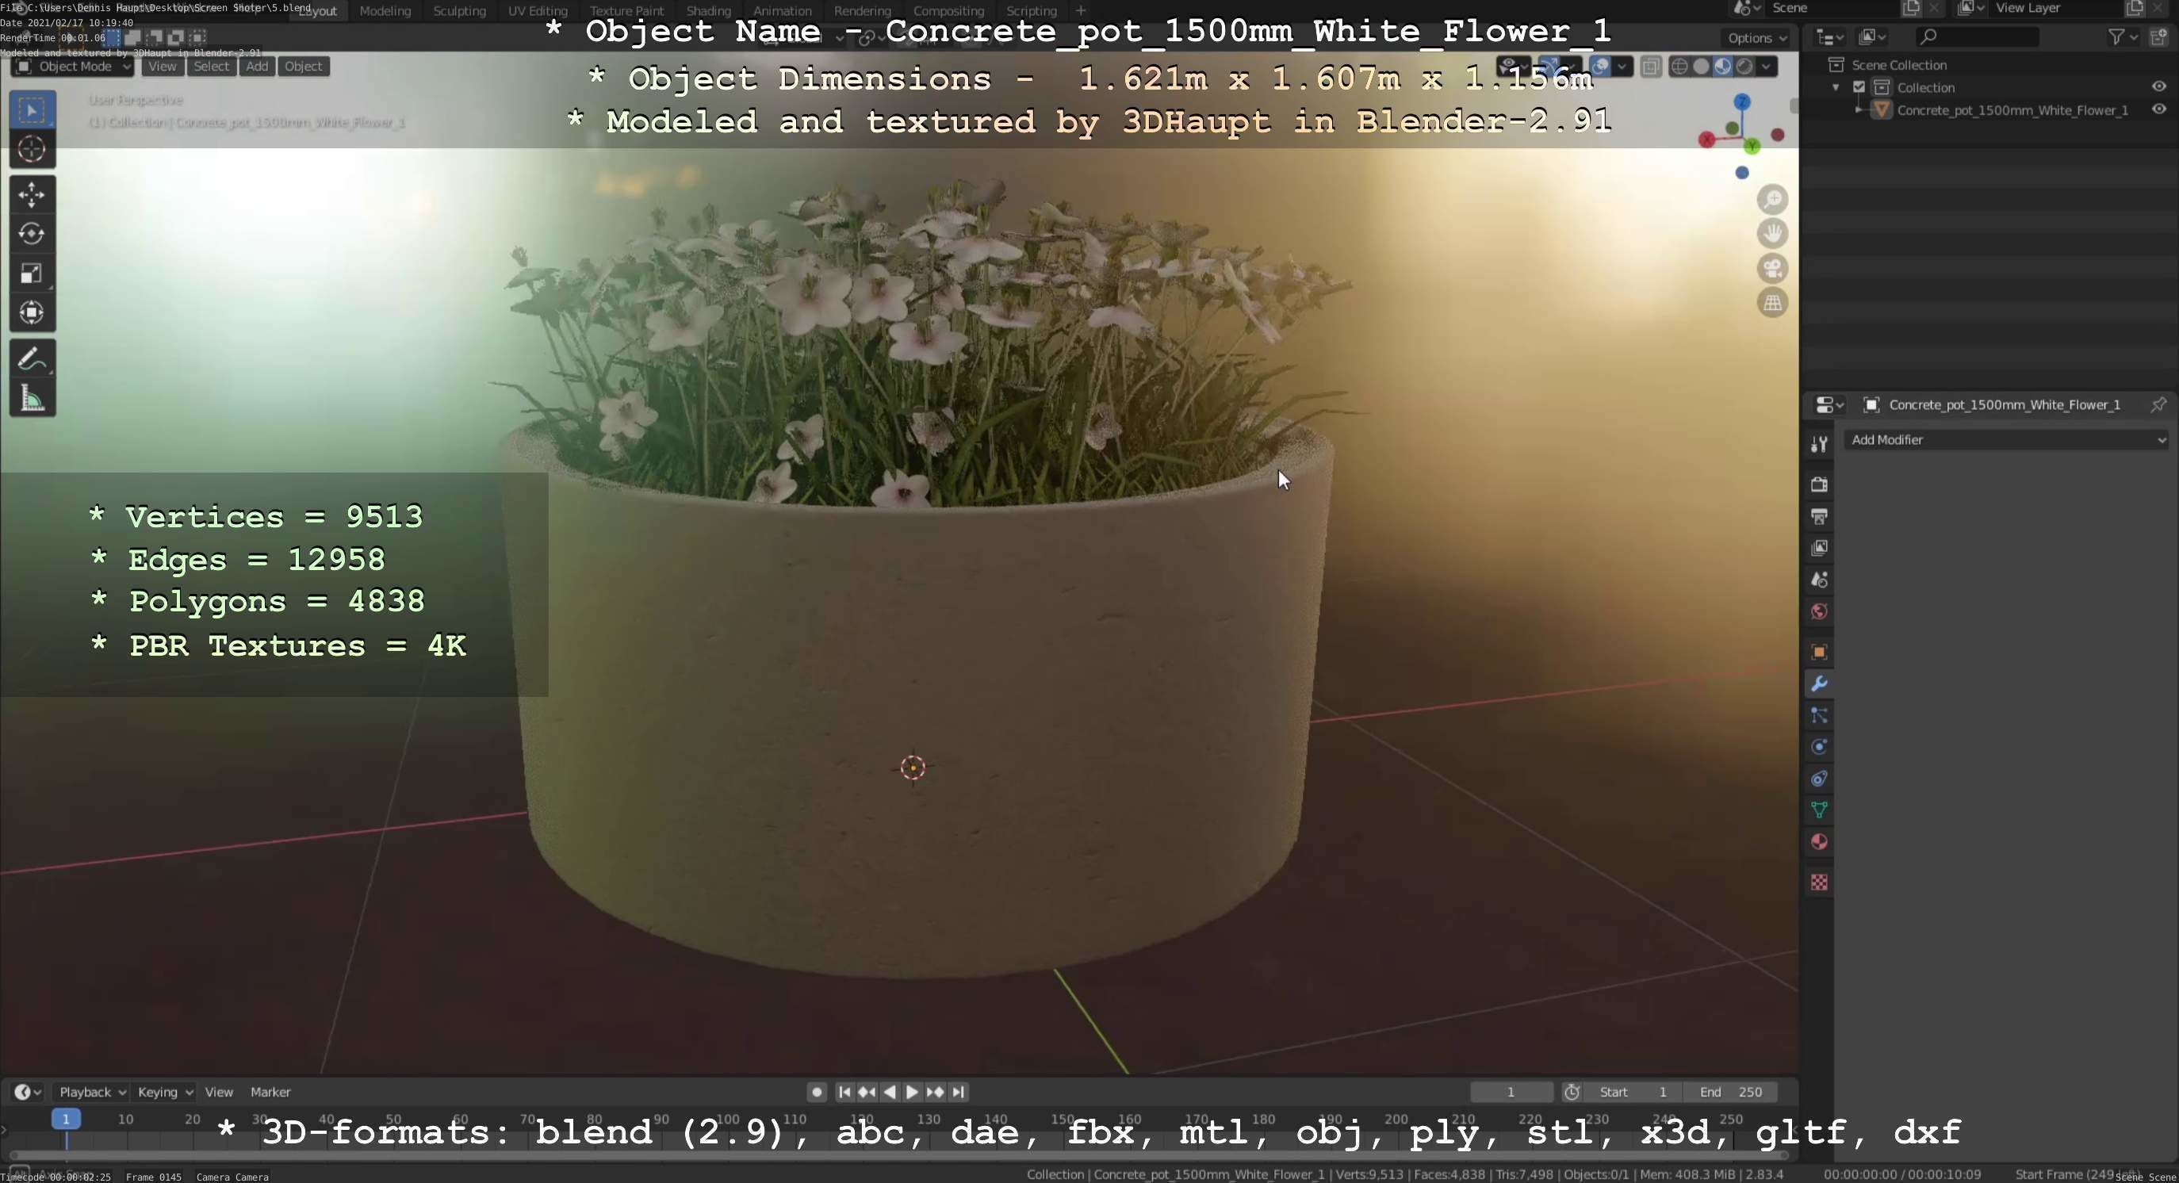Switch to the Animation workspace tab
The height and width of the screenshot is (1183, 2179).
tap(783, 11)
